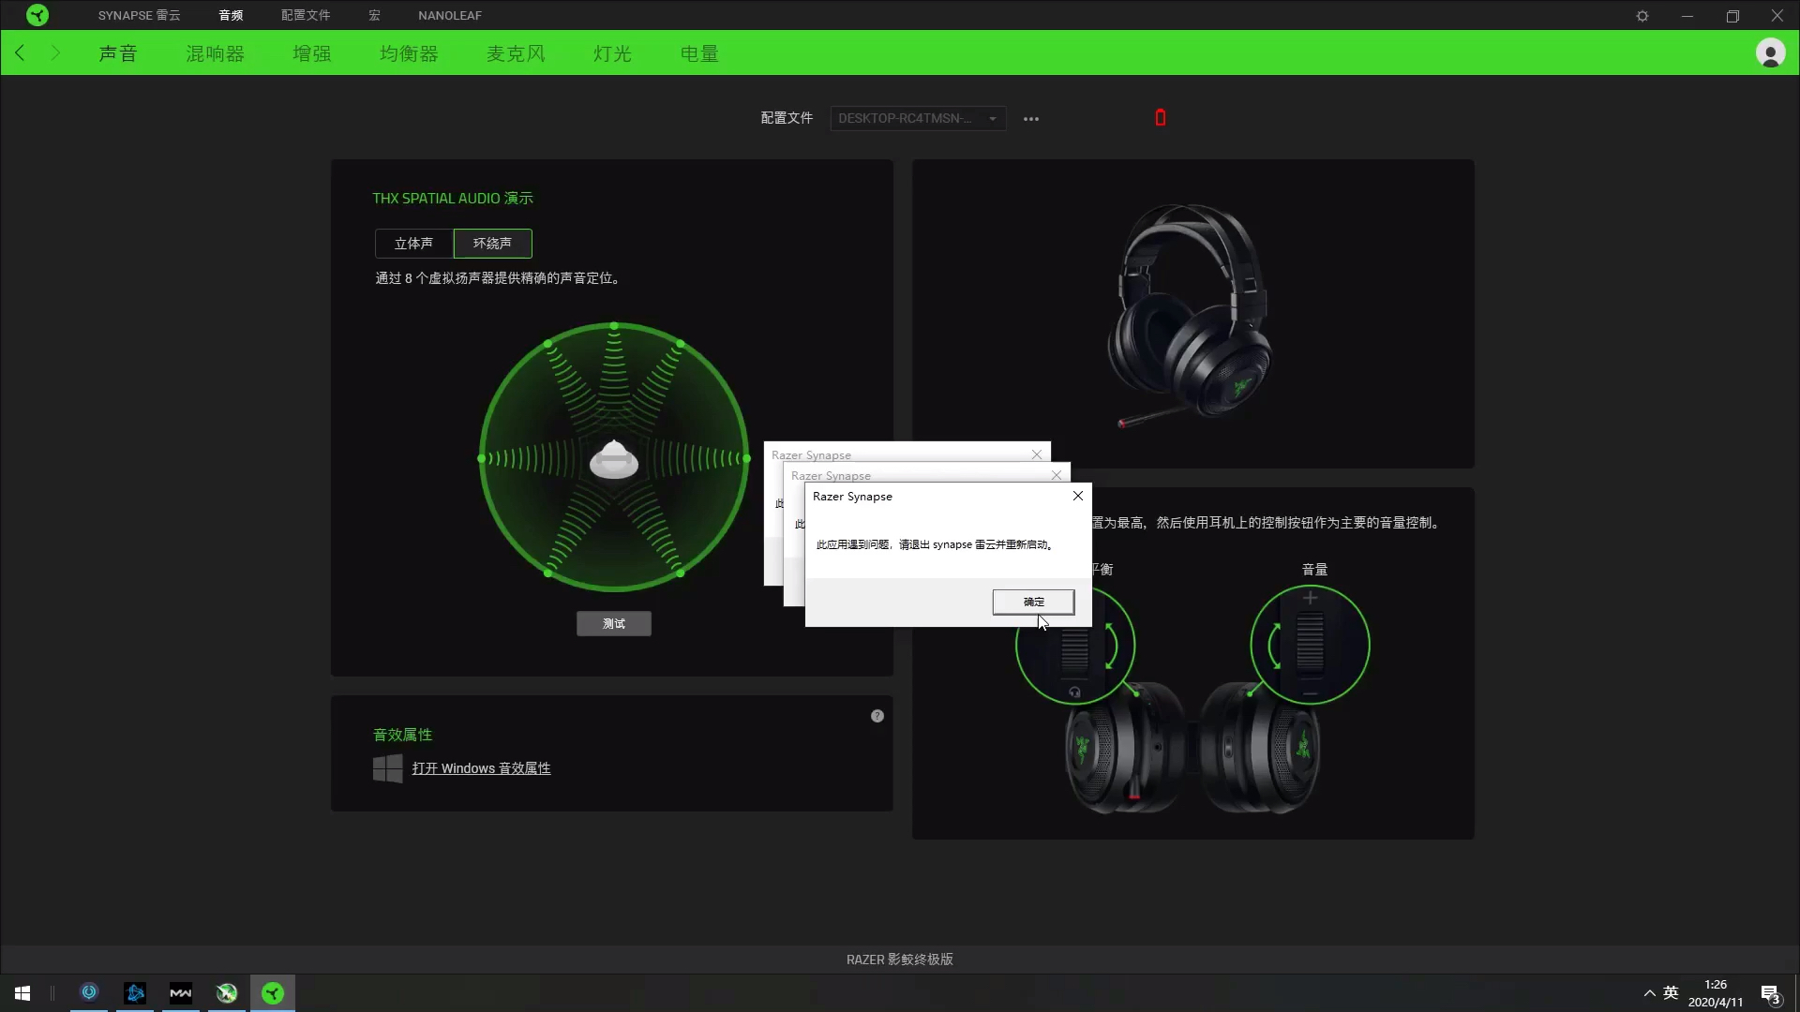Click the red battery status icon

click(1161, 118)
